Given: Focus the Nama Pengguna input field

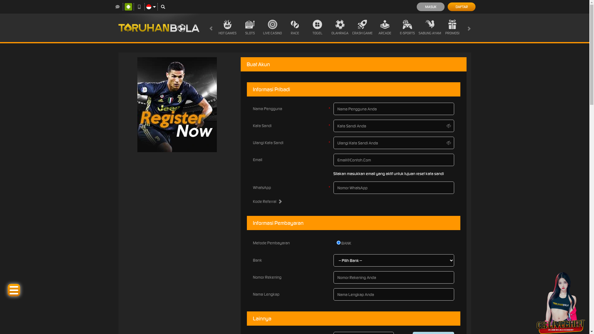Looking at the screenshot, I should click(x=394, y=109).
